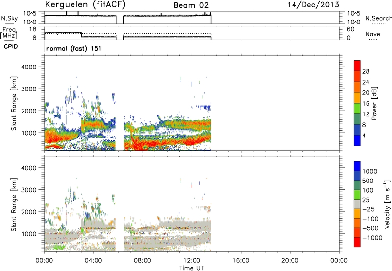Click the 'Slant Range [km]' label of velocity panel
Image resolution: width=392 pixels, height=271 pixels.
click(x=14, y=204)
